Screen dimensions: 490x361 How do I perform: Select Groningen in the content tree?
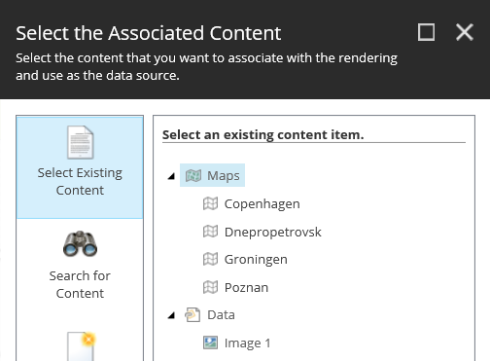(256, 259)
